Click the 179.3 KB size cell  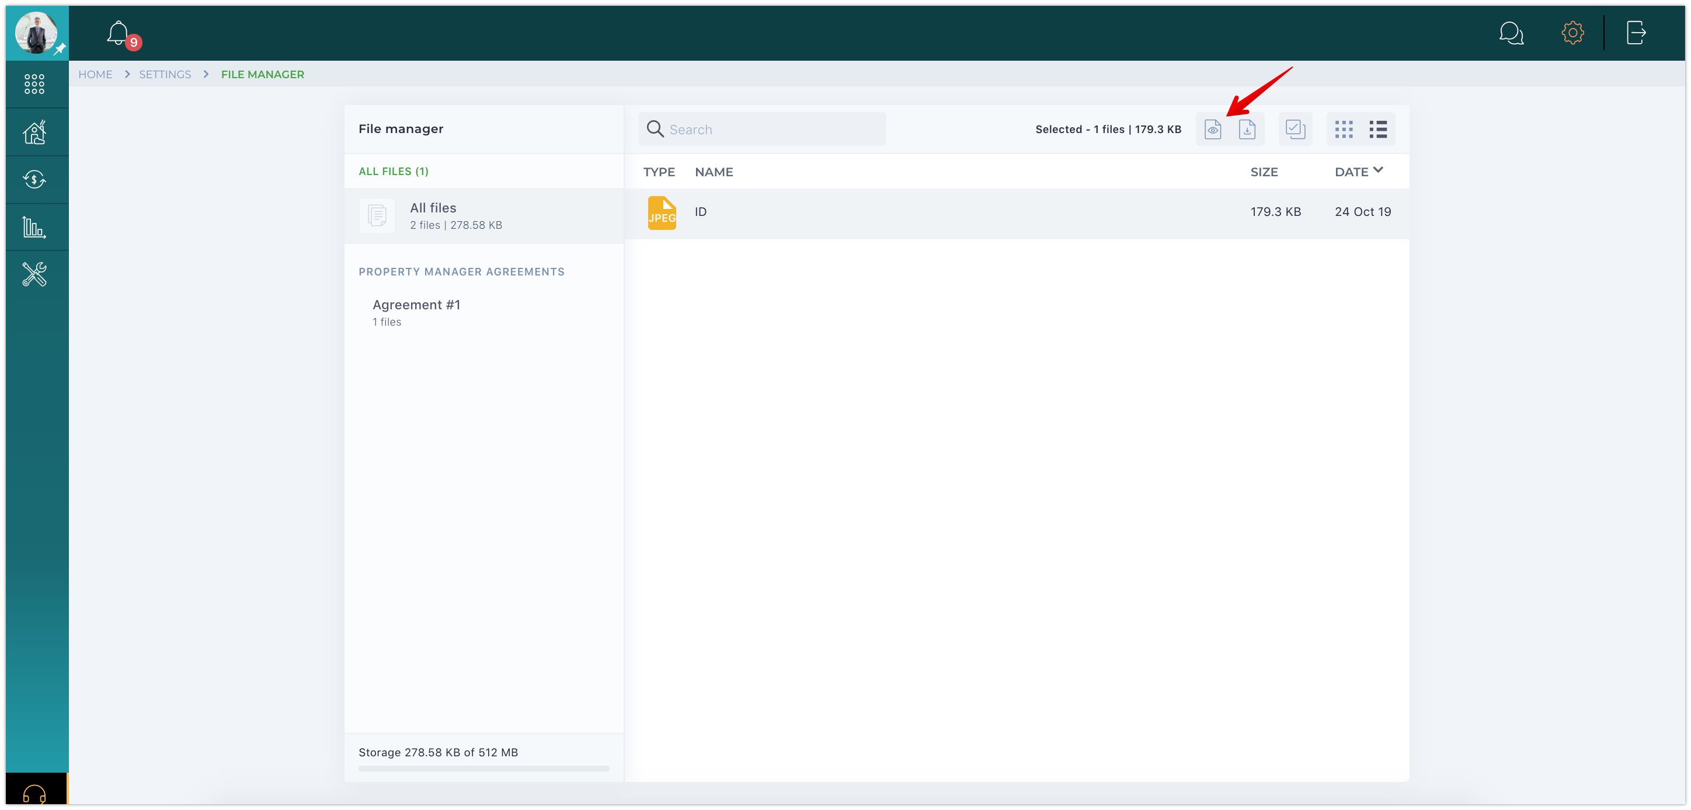tap(1275, 212)
